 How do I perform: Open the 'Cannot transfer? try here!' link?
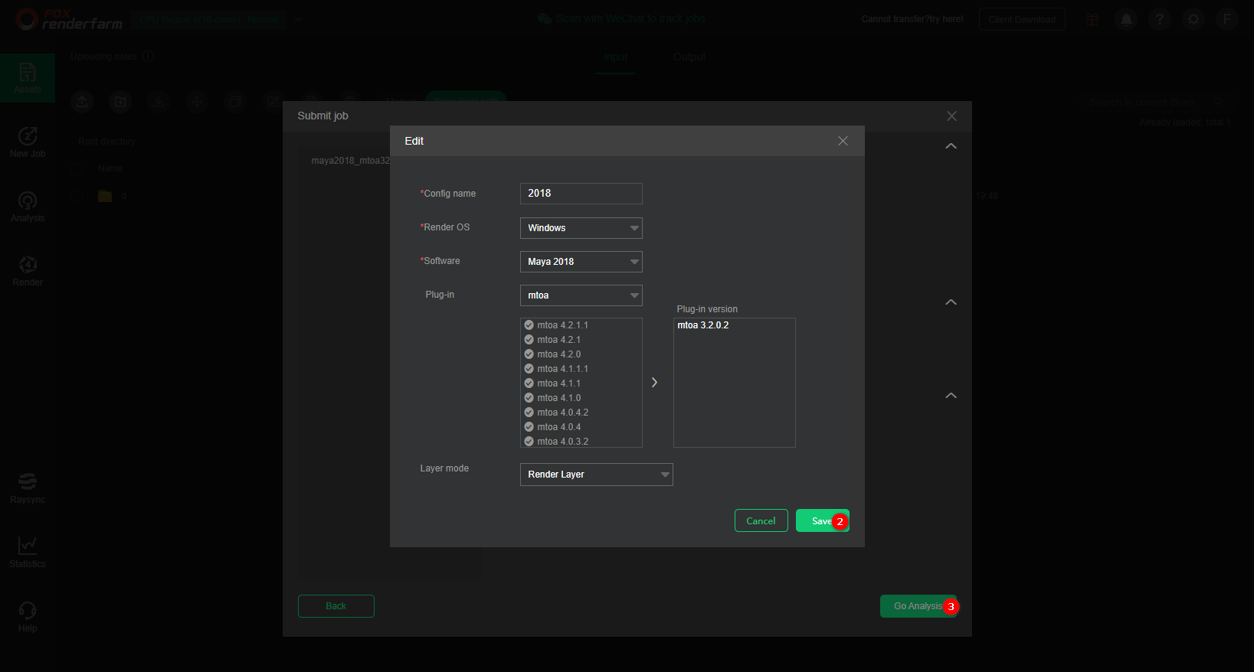point(912,19)
